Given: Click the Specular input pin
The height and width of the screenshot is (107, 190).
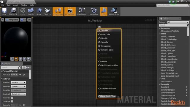Looking at the screenshot, I should pyautogui.click(x=99, y=42).
